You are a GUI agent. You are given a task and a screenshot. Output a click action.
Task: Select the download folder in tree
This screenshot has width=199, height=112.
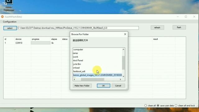tap(76, 68)
